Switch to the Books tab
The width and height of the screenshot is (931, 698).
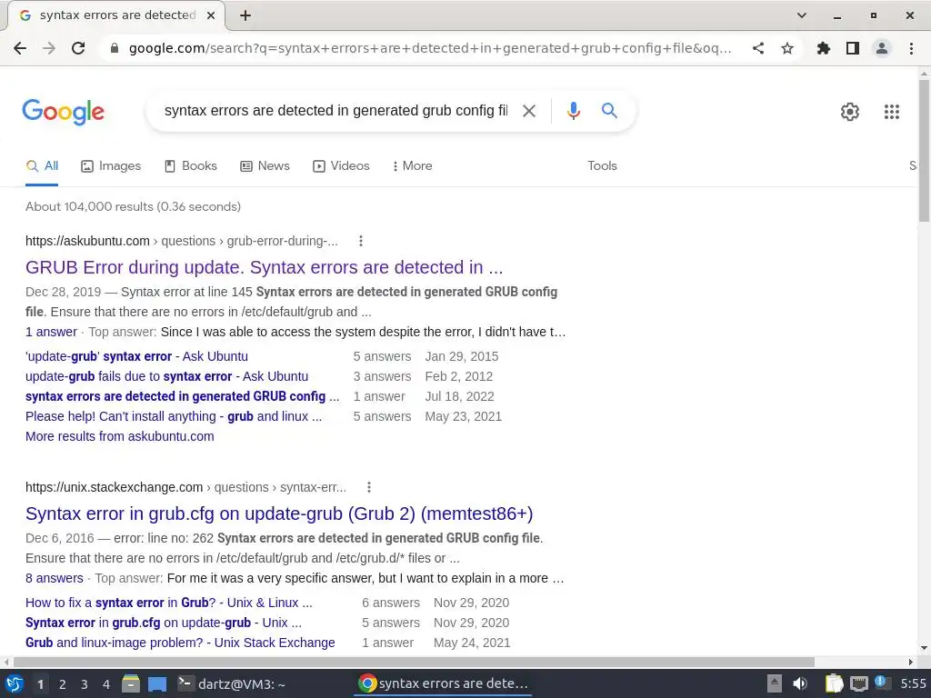click(191, 166)
